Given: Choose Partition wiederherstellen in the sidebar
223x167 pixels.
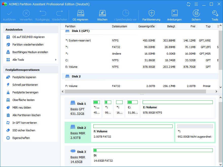Looking at the screenshot, I should pyautogui.click(x=28, y=45).
